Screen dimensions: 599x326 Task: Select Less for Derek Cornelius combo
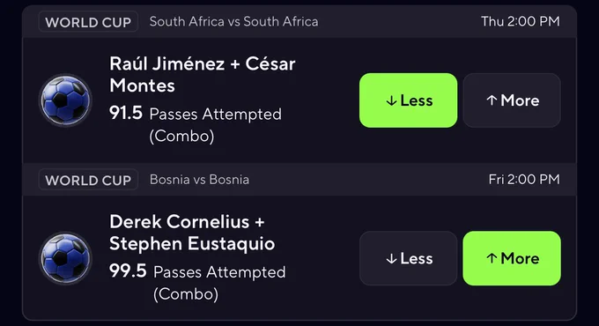pos(408,258)
